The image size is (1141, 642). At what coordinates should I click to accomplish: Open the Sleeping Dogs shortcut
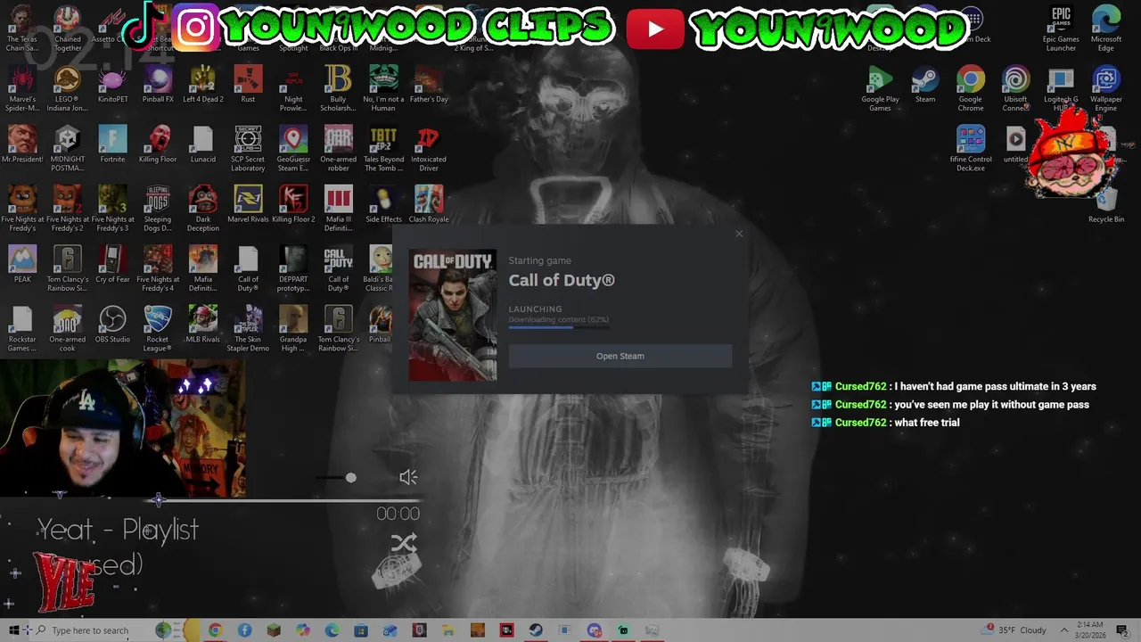158,209
